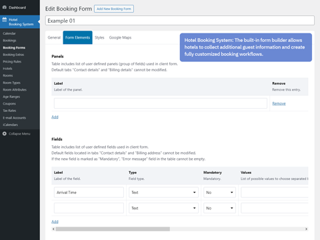The height and width of the screenshot is (240, 320).
Task: Click the horizontal scrollbar thumb
Action: click(x=113, y=229)
